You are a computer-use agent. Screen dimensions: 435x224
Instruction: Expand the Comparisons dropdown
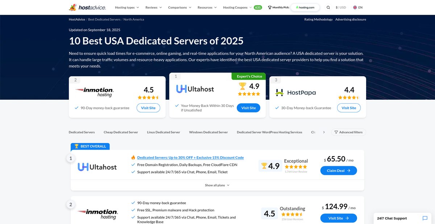coord(180,7)
